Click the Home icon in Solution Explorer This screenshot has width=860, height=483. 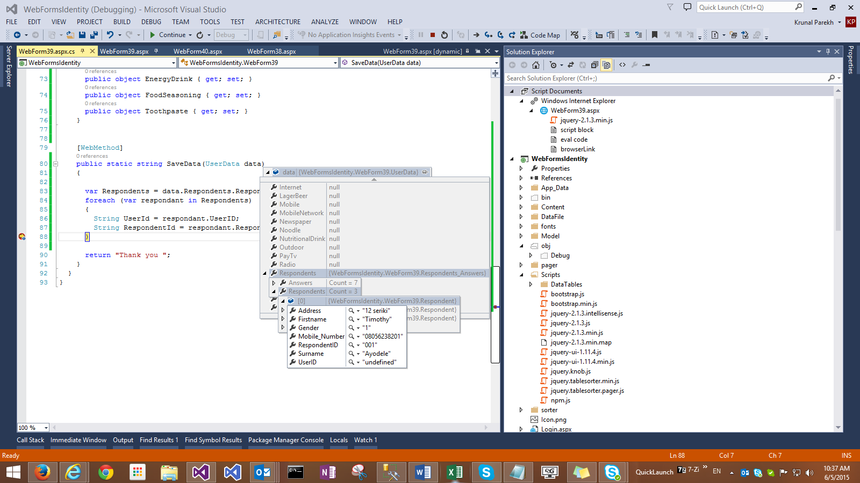pyautogui.click(x=536, y=65)
